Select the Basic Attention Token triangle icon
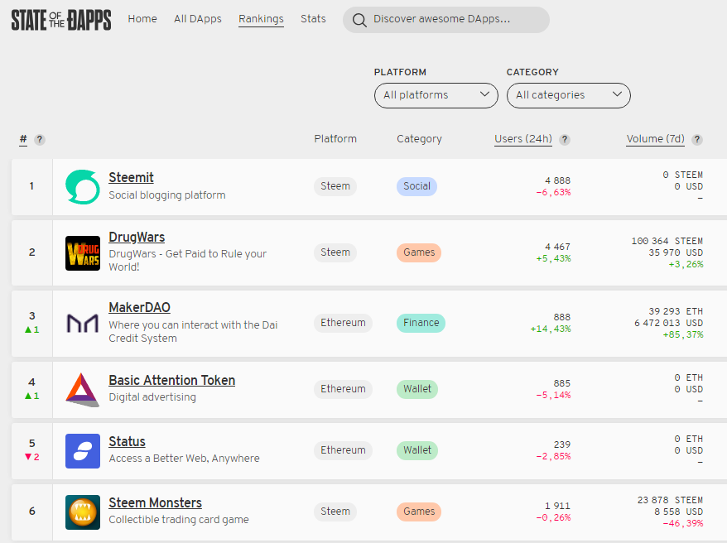Screen dimensions: 727x543 (x=83, y=389)
